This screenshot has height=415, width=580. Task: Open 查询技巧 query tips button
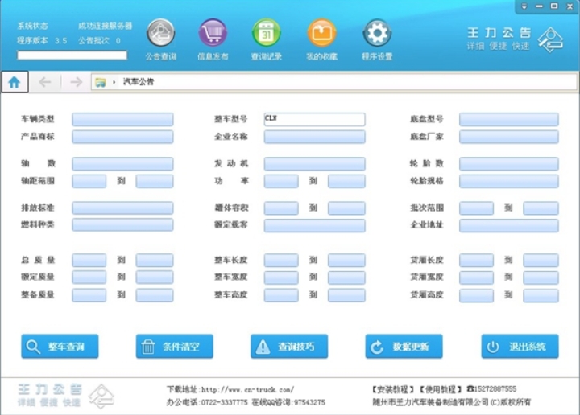[289, 347]
